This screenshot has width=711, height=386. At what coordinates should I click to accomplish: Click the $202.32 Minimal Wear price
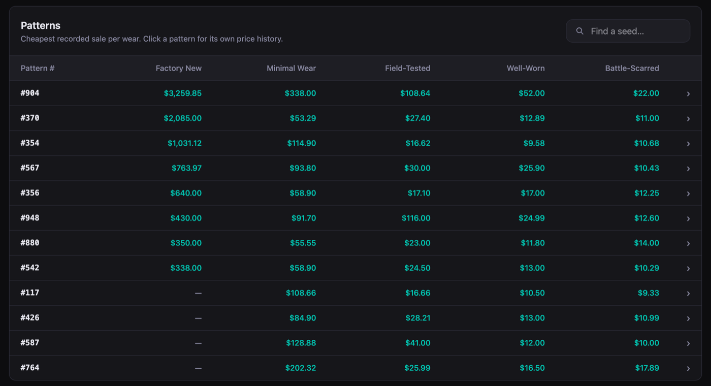(x=301, y=368)
